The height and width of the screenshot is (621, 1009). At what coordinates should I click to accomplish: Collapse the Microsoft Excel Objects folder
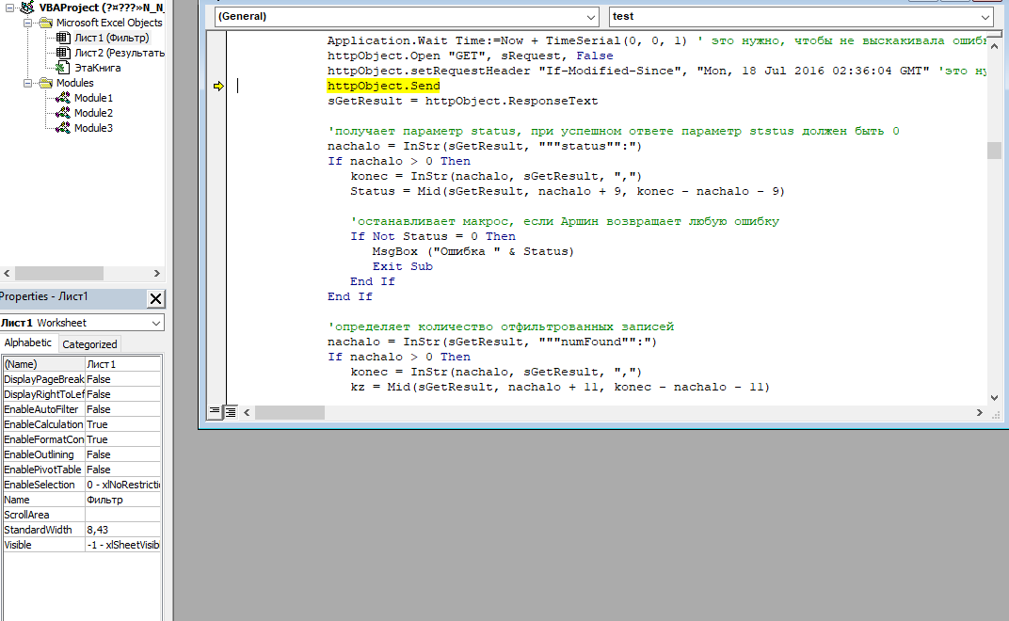click(x=25, y=23)
